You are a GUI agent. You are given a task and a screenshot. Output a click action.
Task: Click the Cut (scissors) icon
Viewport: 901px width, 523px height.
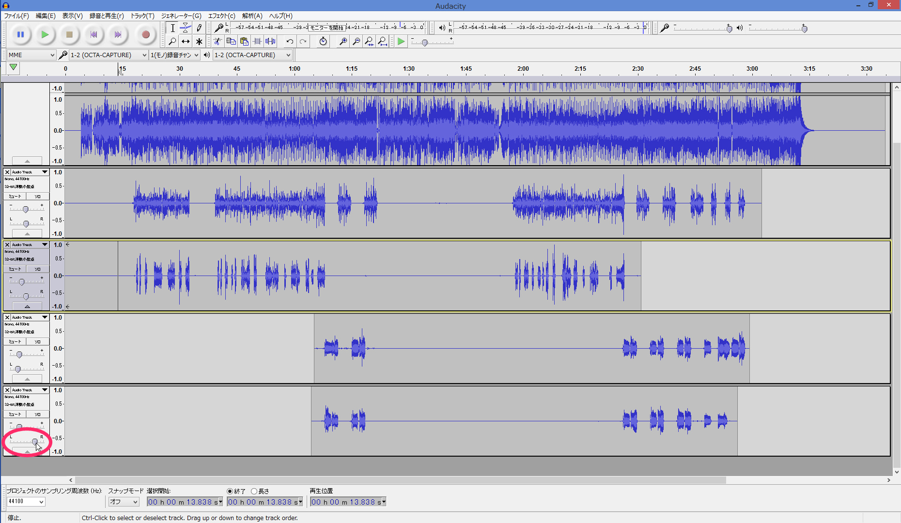tap(218, 42)
